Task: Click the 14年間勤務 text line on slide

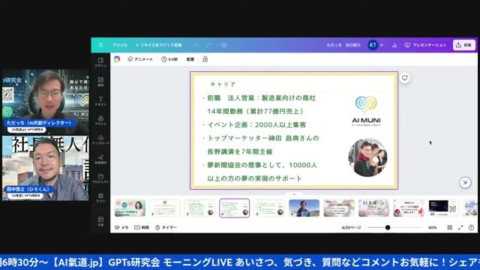Action: 255,112
